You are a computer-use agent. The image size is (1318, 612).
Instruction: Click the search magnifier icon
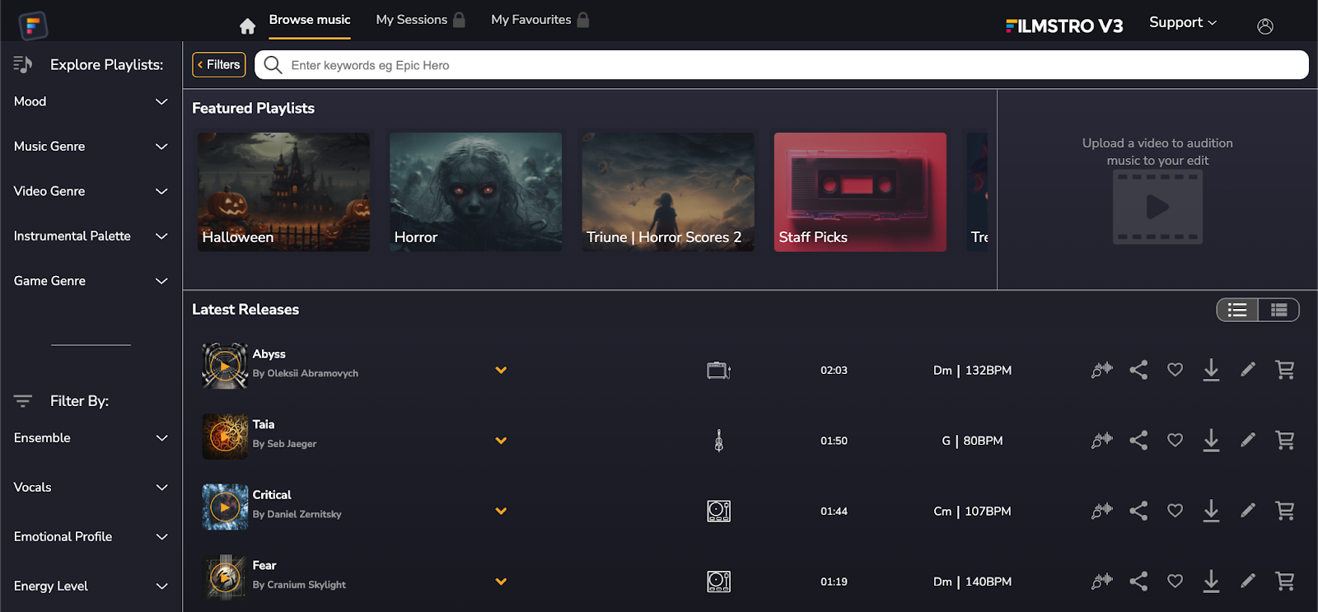point(273,65)
